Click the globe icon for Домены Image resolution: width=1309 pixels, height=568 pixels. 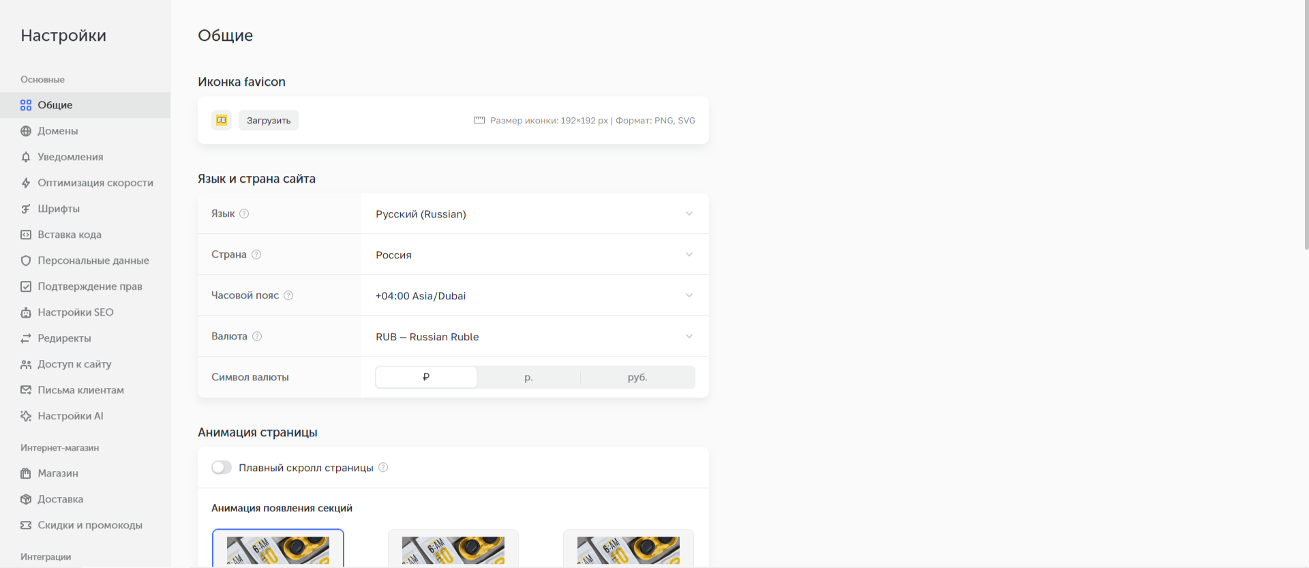click(x=26, y=131)
